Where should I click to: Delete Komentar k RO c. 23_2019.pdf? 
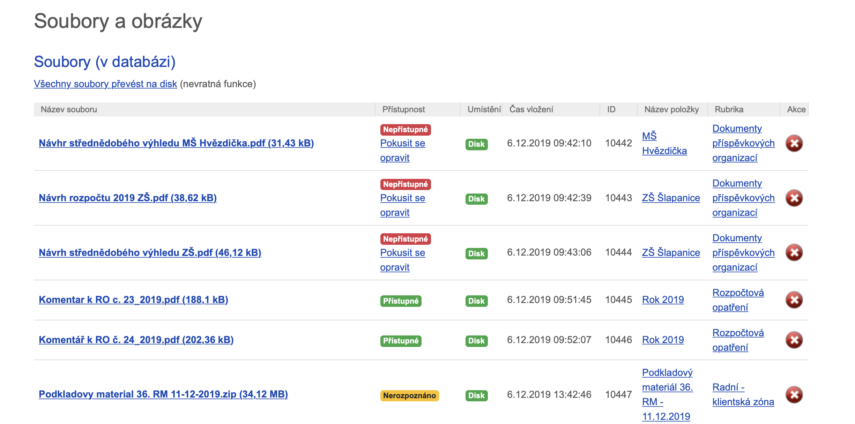[794, 300]
